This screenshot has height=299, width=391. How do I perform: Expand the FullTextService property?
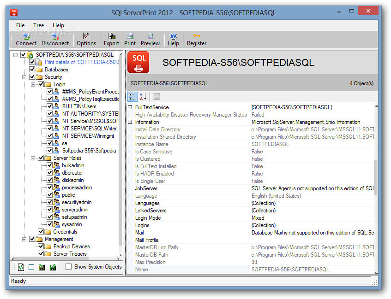click(x=130, y=107)
